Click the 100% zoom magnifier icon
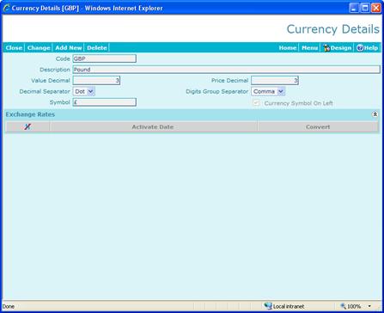 pos(343,306)
